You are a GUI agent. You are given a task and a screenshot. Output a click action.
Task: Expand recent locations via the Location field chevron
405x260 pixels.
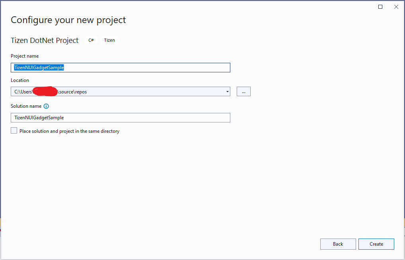pyautogui.click(x=228, y=91)
